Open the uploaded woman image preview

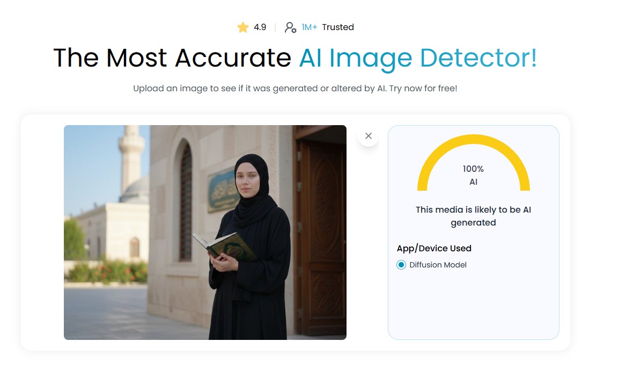[x=205, y=233]
